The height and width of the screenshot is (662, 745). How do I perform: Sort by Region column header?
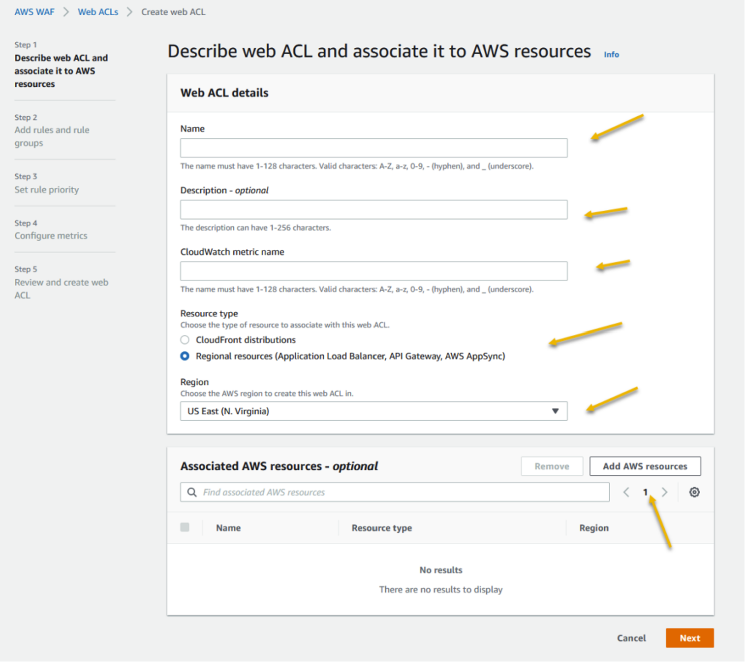(594, 528)
